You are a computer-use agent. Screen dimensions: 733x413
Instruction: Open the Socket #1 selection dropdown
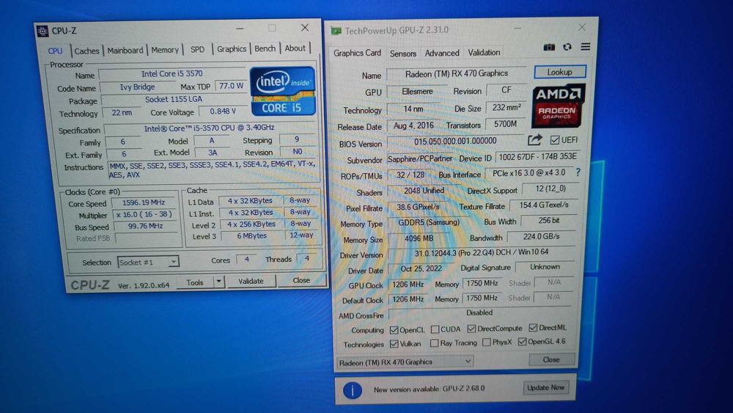tap(148, 263)
